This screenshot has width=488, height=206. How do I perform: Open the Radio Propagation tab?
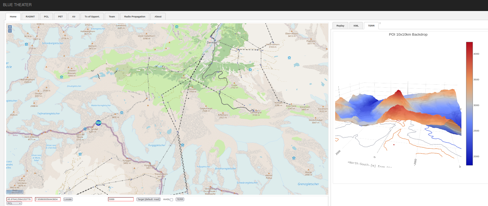coord(135,17)
